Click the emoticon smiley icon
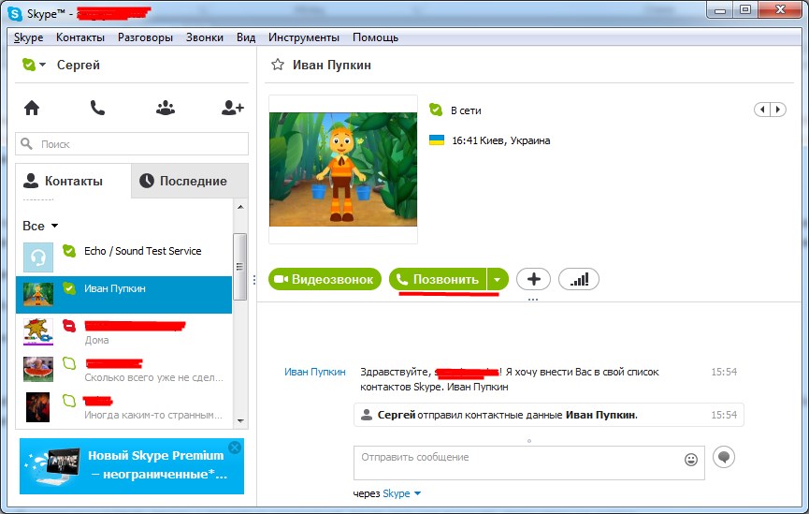Viewport: 809px width, 514px height. 691,460
